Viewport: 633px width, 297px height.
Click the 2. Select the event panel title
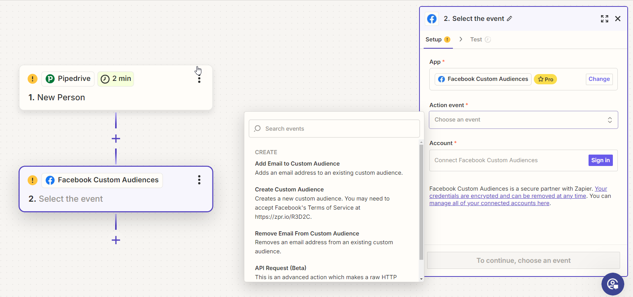[474, 19]
